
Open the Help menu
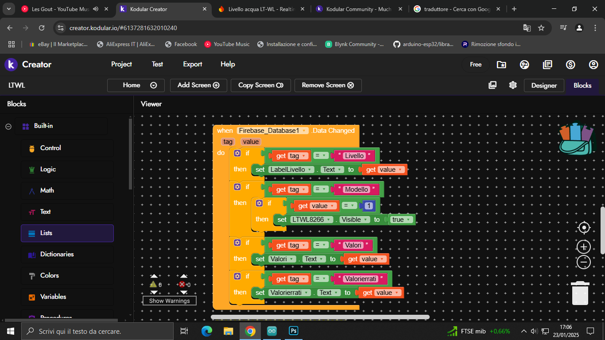228,64
